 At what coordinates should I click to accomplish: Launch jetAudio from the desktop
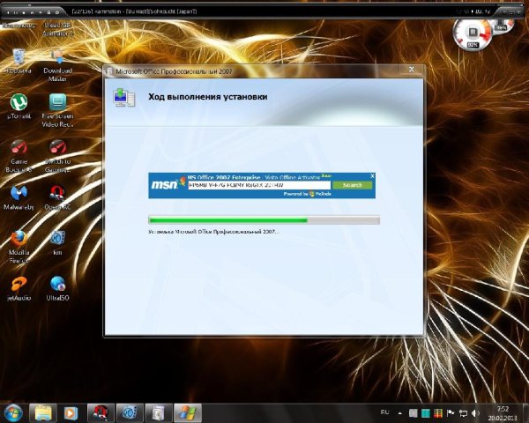click(x=19, y=288)
